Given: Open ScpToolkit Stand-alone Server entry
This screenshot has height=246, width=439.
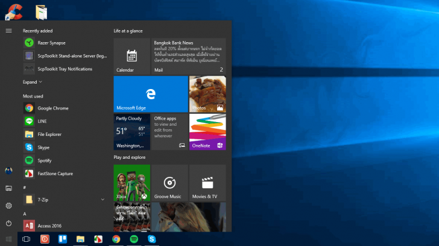Looking at the screenshot, I should 65,56.
